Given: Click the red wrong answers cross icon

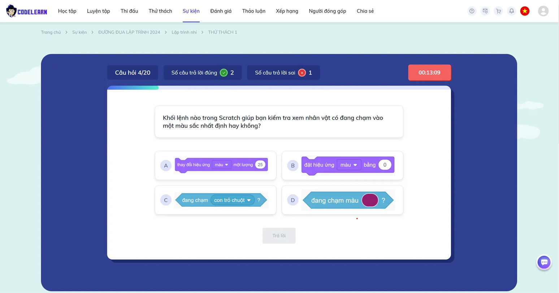Looking at the screenshot, I should click(302, 73).
